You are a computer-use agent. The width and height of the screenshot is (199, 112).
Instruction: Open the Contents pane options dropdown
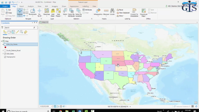pos(32,23)
